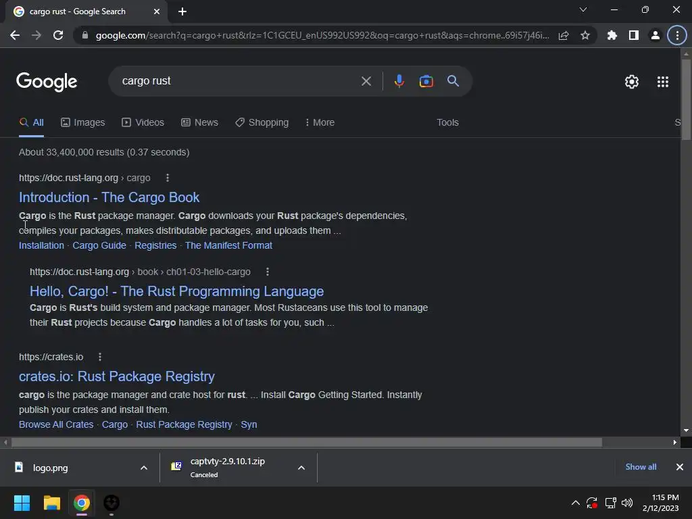
Task: Open the Registries sitelink
Action: (155, 245)
